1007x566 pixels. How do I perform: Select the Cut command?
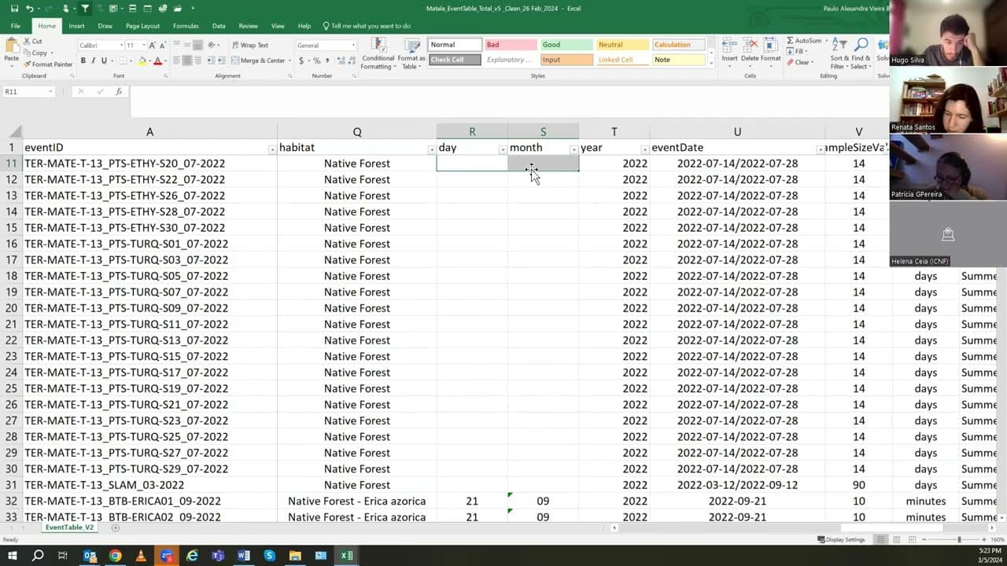pos(33,42)
